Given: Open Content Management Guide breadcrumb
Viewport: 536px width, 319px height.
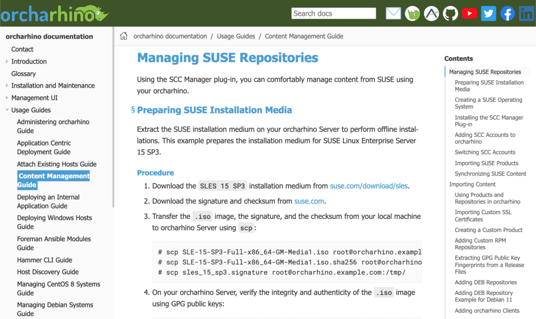Looking at the screenshot, I should [304, 36].
